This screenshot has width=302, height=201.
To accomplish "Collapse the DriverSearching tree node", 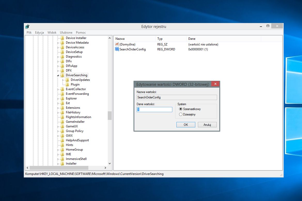I will [58, 75].
